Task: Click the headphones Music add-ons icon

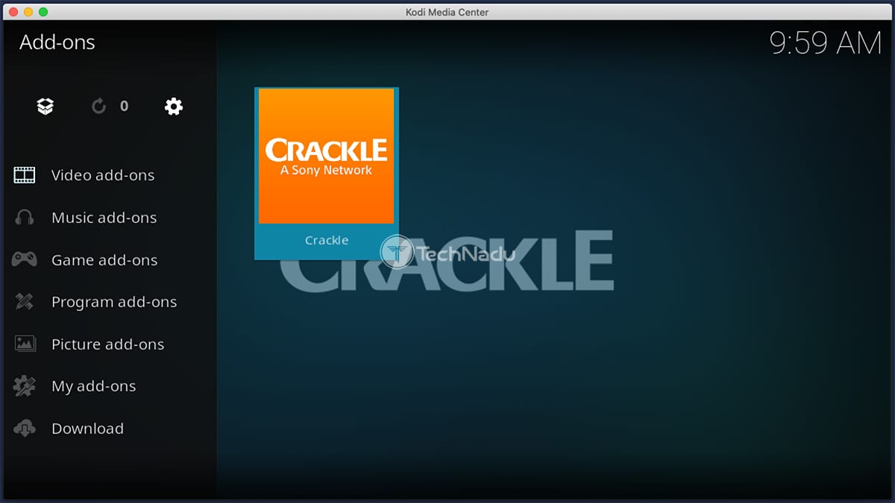Action: tap(25, 218)
